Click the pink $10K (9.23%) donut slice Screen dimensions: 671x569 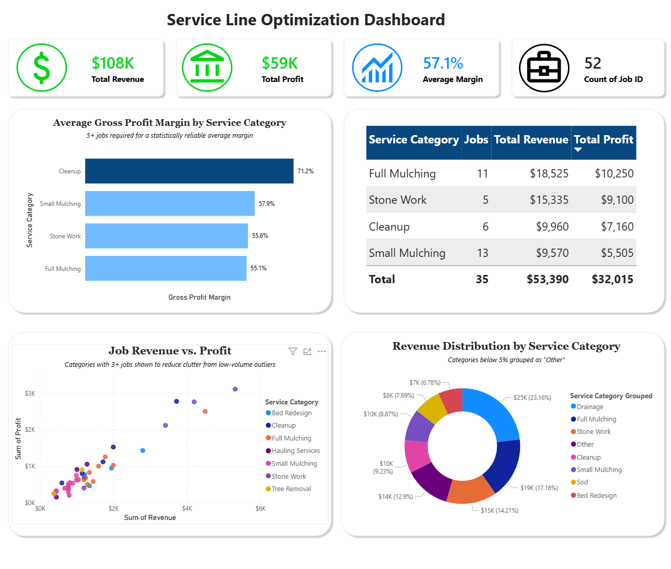pyautogui.click(x=416, y=456)
